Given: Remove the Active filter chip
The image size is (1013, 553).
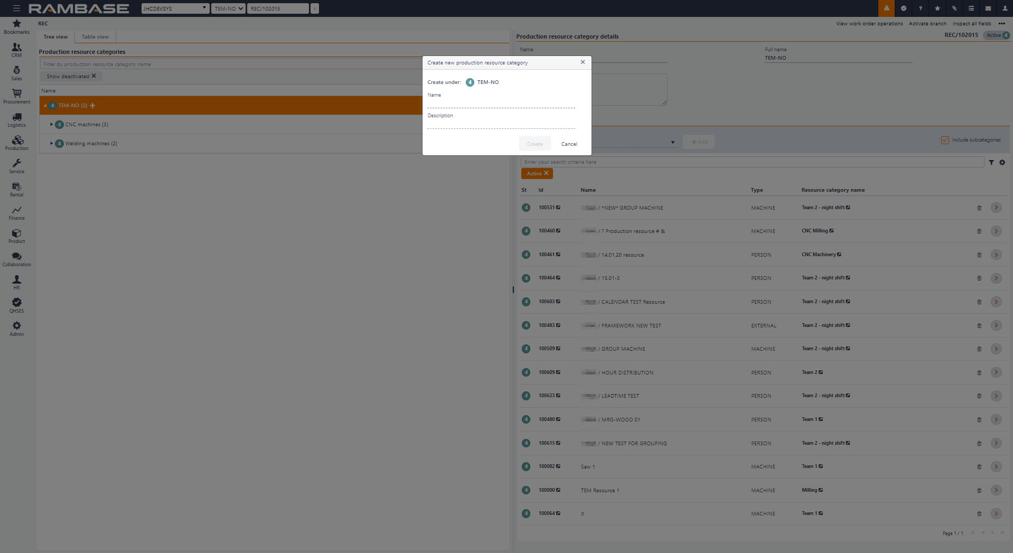Looking at the screenshot, I should [546, 173].
